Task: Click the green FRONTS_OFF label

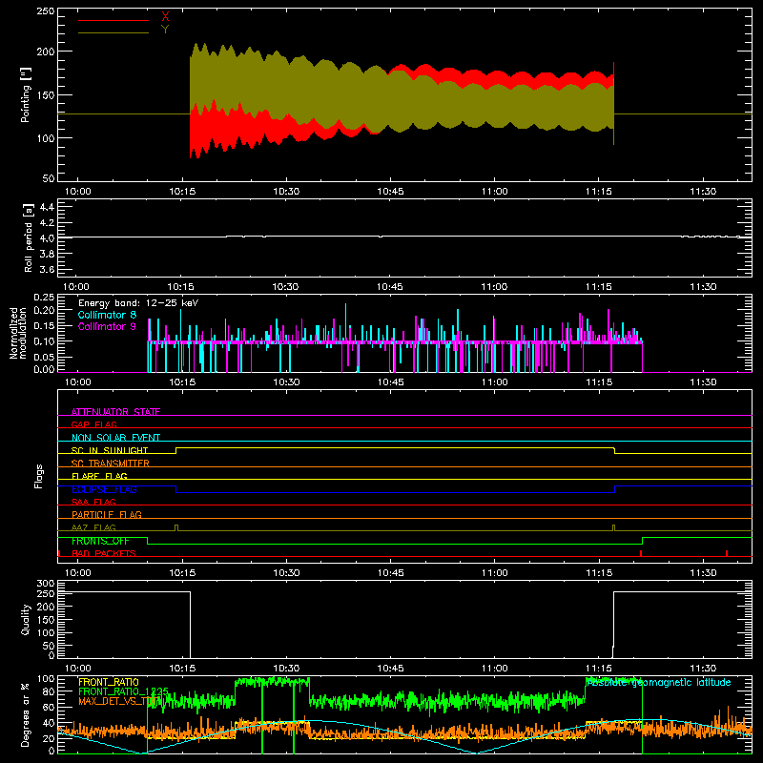Action: point(100,541)
